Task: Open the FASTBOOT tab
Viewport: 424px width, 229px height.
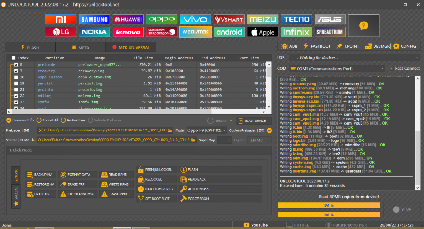Action: (316, 46)
